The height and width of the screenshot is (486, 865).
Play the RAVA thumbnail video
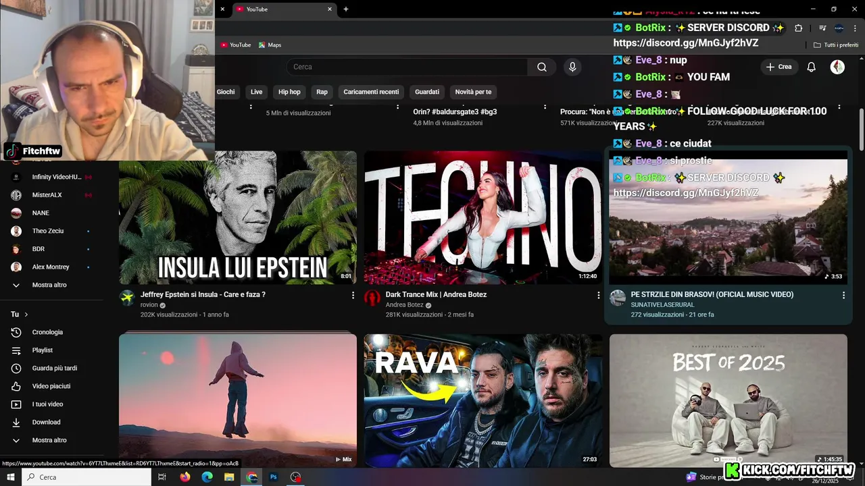(x=483, y=400)
